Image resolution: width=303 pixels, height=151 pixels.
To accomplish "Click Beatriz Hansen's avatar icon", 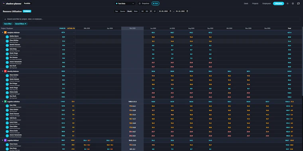I will (7, 45).
